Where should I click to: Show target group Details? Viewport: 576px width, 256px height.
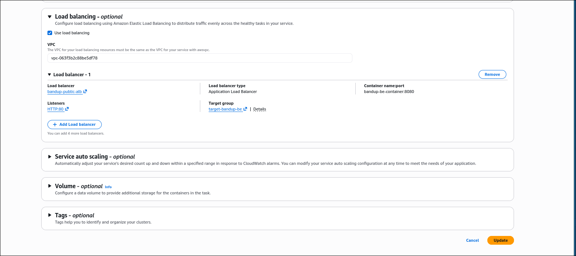pos(260,109)
